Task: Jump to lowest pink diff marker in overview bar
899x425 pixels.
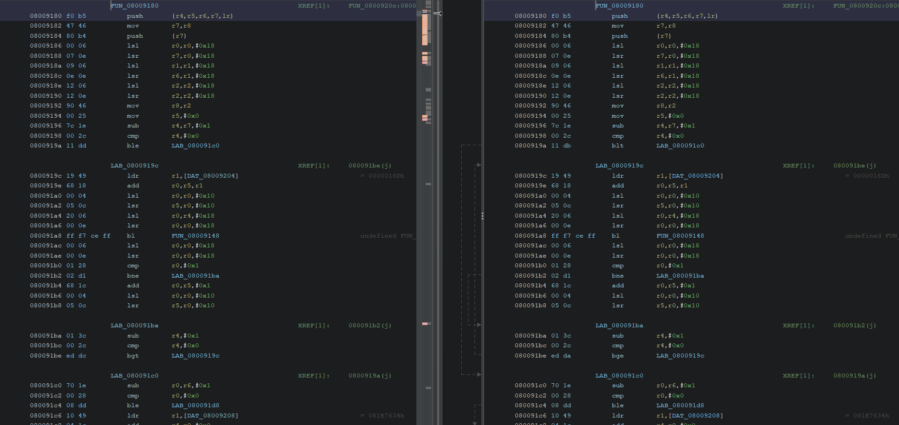Action: coord(425,324)
